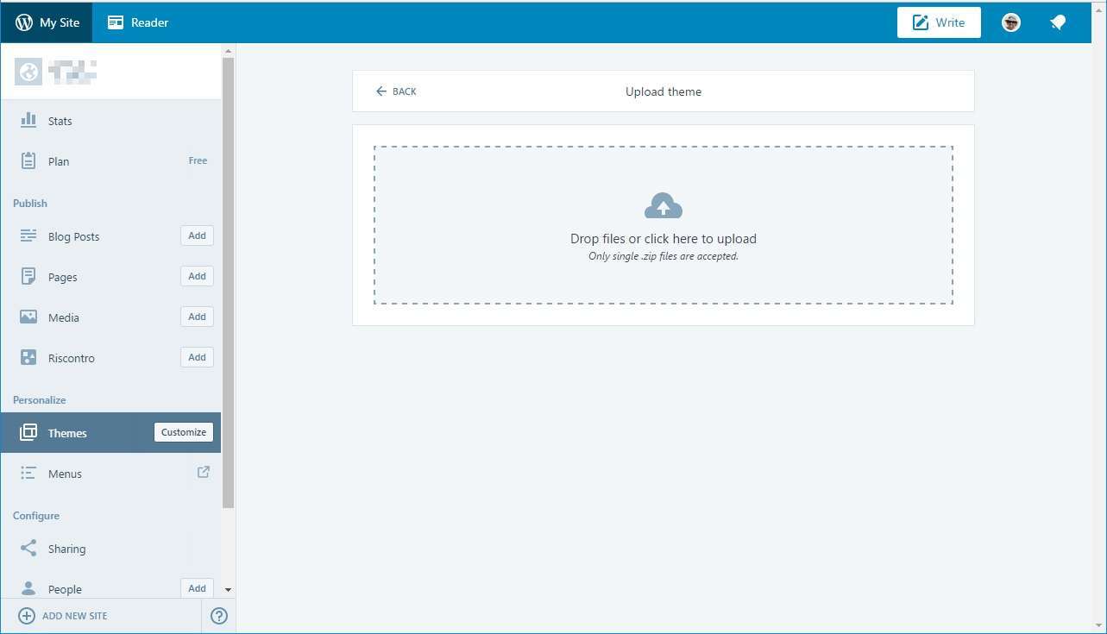The height and width of the screenshot is (634, 1107).
Task: Click the user profile avatar
Action: [x=1011, y=23]
